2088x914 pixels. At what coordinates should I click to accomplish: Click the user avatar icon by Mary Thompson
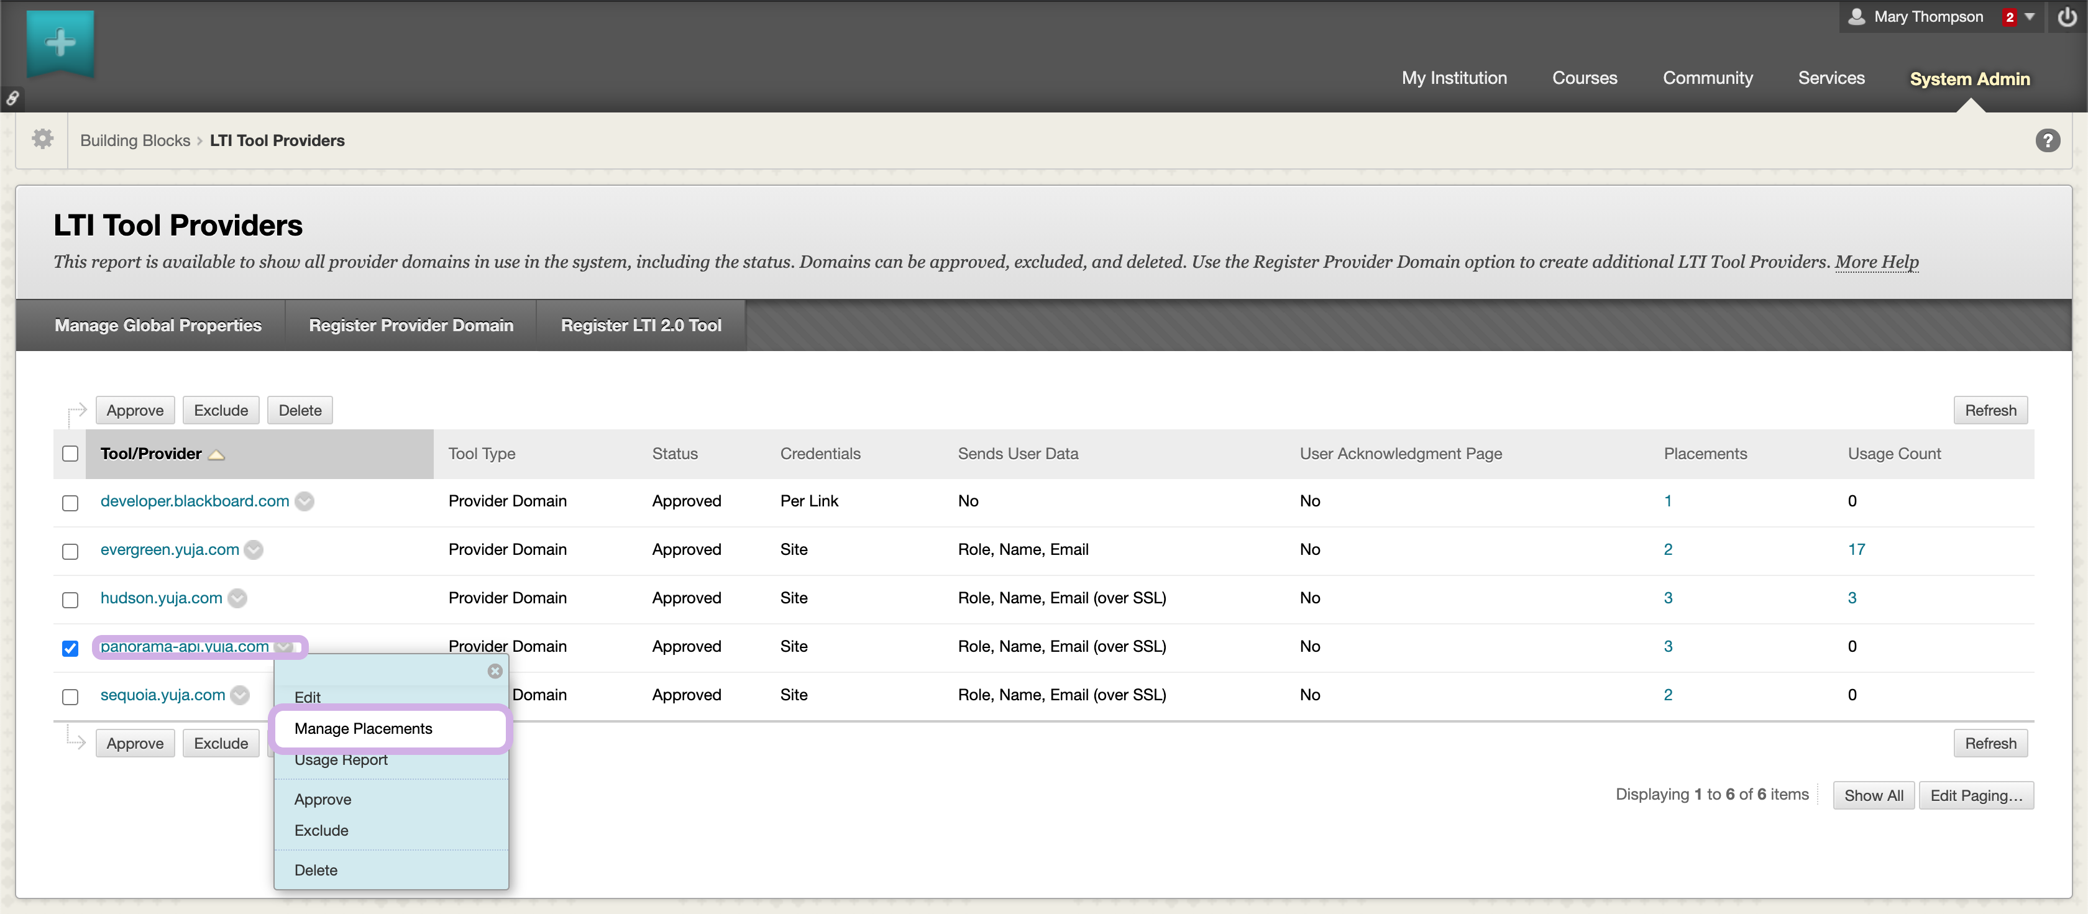[x=1856, y=17]
